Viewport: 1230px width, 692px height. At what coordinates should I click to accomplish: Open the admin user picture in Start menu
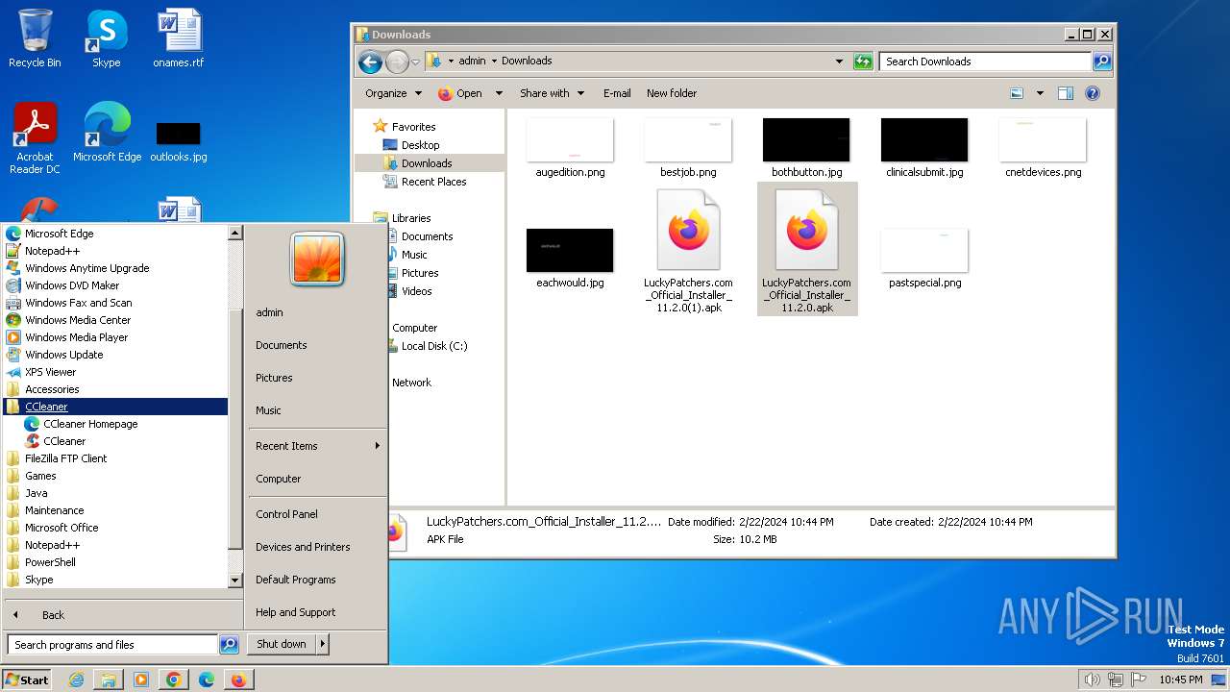click(x=317, y=259)
